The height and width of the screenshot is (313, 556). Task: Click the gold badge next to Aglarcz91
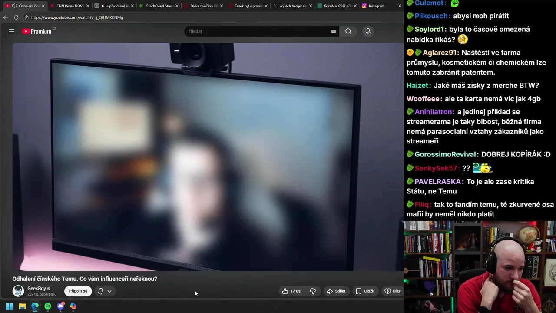410,53
